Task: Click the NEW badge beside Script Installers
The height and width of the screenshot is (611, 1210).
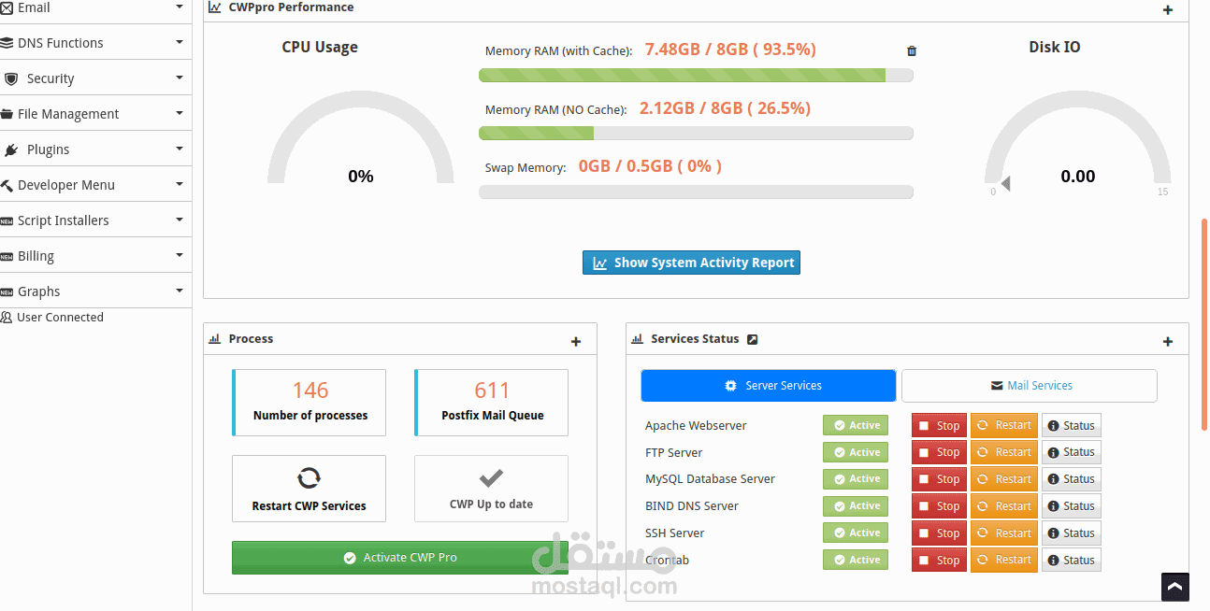Action: pyautogui.click(x=7, y=221)
